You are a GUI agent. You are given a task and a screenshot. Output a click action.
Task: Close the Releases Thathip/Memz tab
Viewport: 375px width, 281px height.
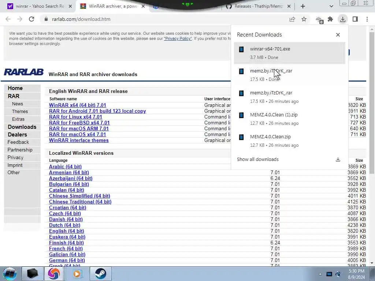coord(289,6)
